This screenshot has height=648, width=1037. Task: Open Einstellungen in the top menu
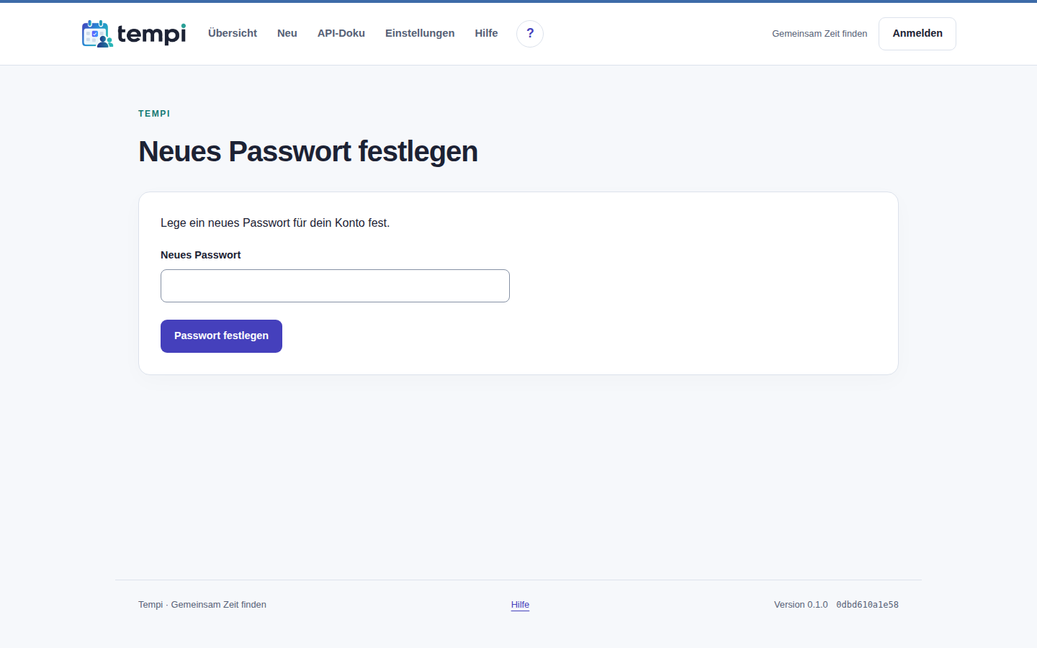click(420, 33)
